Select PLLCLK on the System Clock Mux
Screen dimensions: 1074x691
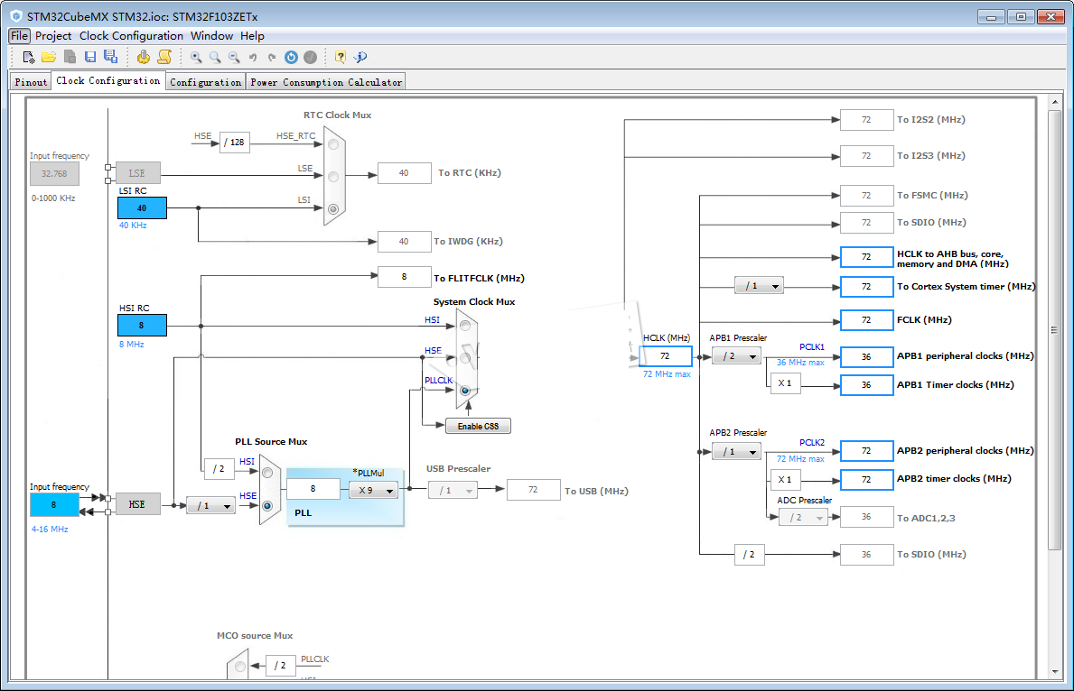[465, 390]
